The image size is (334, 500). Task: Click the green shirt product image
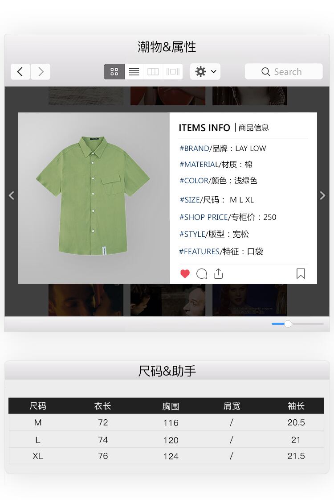93,196
